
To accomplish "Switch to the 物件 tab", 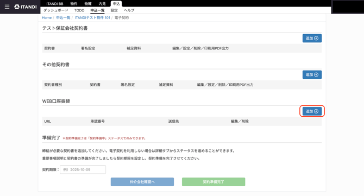I will [74, 4].
